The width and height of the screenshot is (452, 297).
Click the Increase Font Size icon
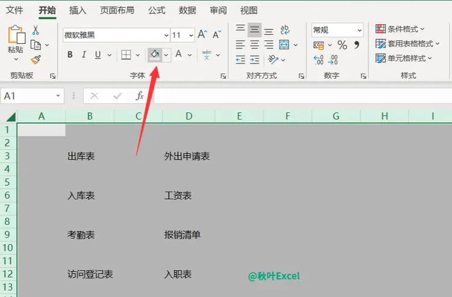(x=202, y=34)
